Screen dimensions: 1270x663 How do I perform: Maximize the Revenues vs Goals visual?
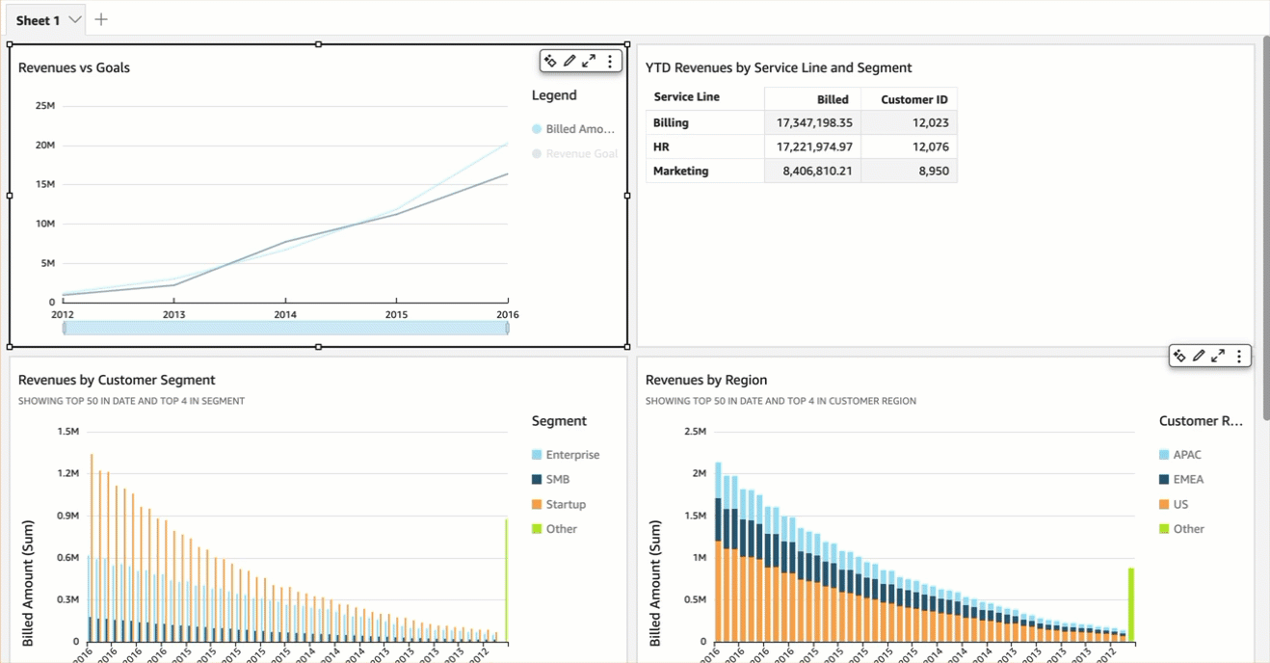(589, 61)
